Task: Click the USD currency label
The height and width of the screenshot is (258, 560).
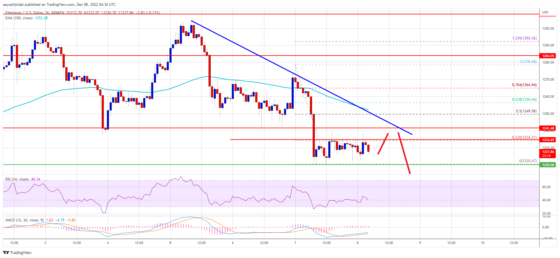Action: click(x=545, y=13)
